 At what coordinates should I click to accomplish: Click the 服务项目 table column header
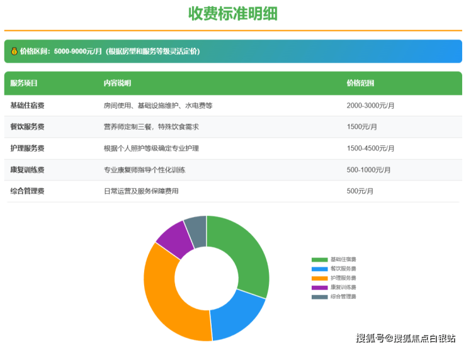click(24, 83)
